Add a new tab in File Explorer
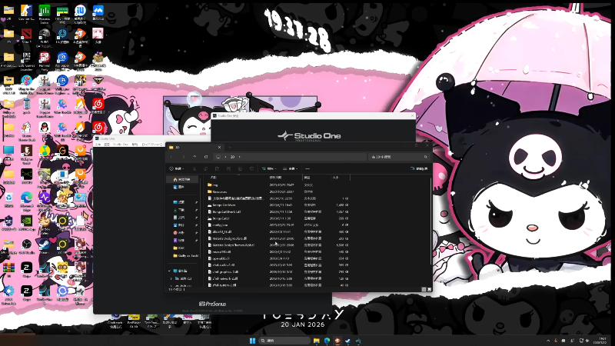 coord(230,148)
